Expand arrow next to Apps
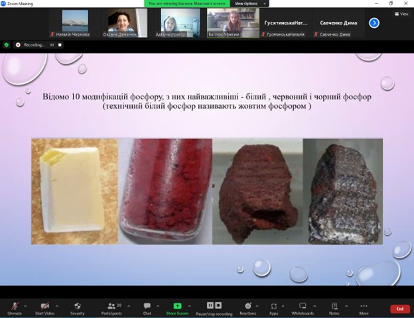This screenshot has width=414, height=318. pos(283,306)
